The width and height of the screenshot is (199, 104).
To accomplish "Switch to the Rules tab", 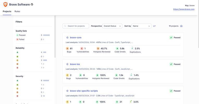I will coord(17,11).
